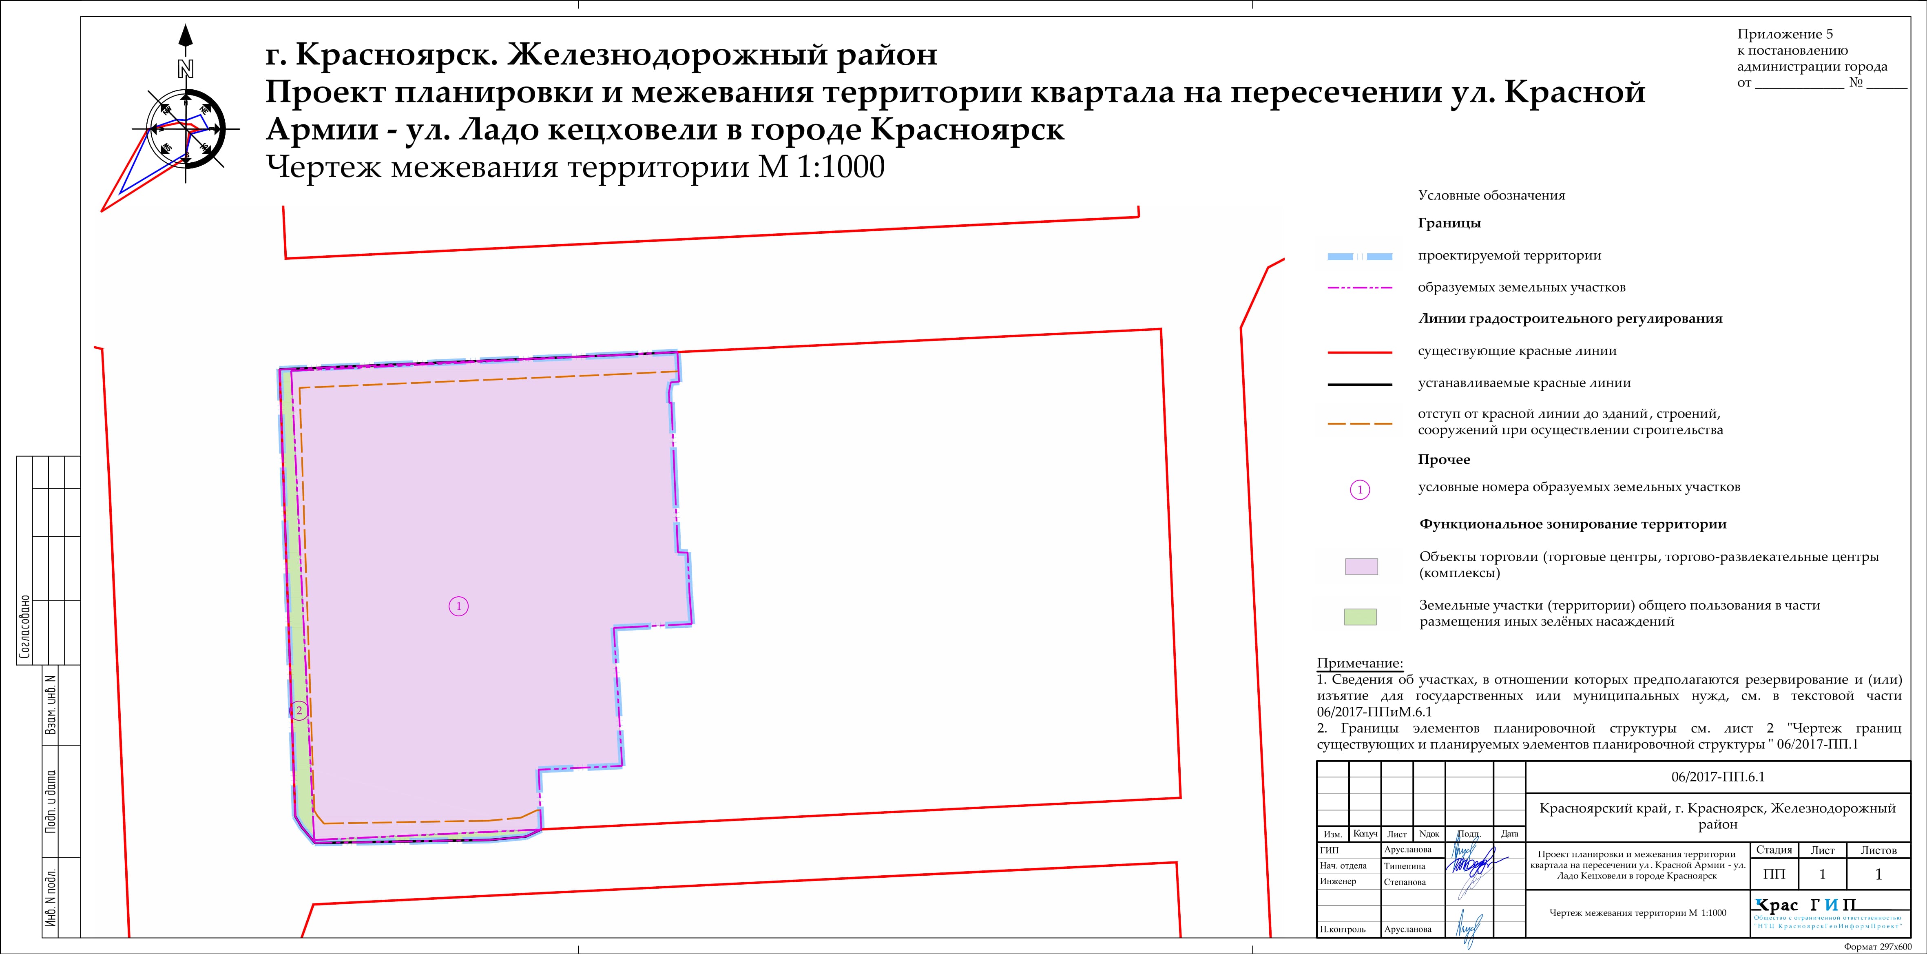The image size is (1927, 954).
Task: Click the black established red-line legend sample
Action: click(x=1359, y=384)
